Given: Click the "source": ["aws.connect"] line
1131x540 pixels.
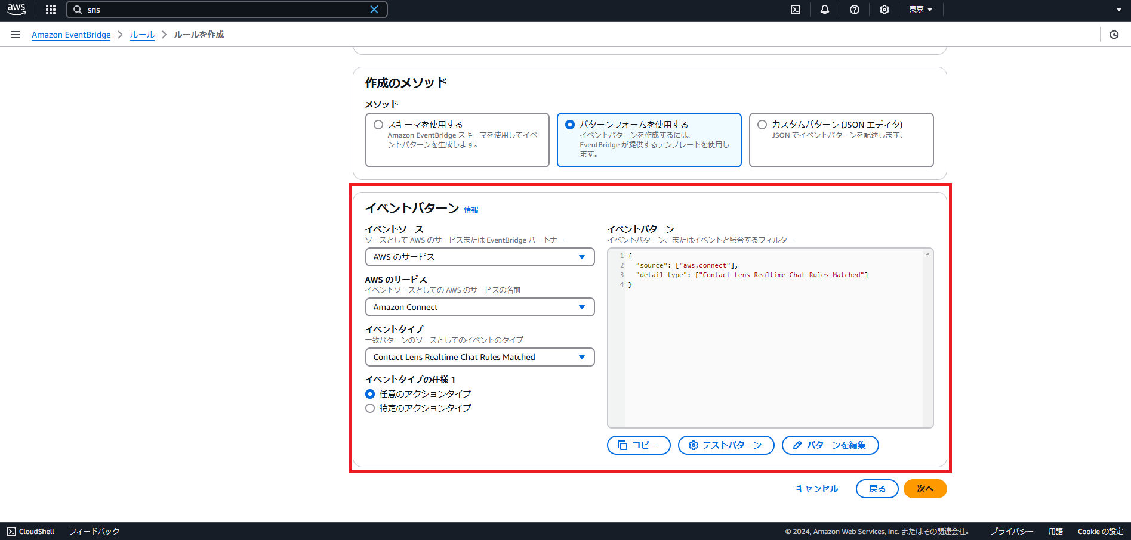Looking at the screenshot, I should (x=687, y=265).
